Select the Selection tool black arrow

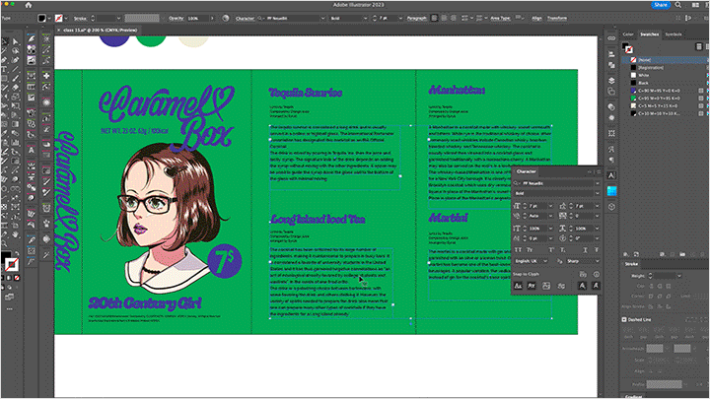pos(6,41)
